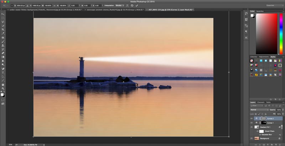Click the add layer style fx icon
The image size is (285, 146).
pyautogui.click(x=260, y=145)
